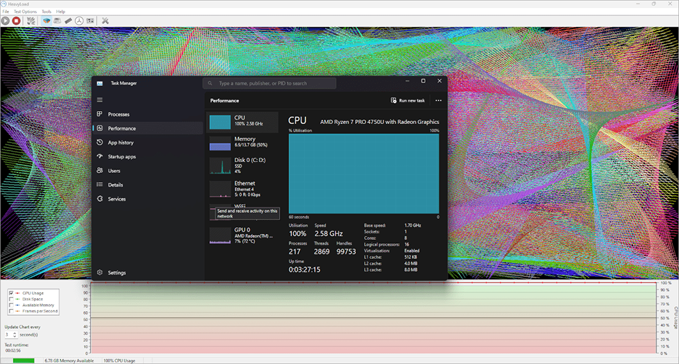Open Details page in Task Manager
Screen dimensions: 679x364
(147, 184)
